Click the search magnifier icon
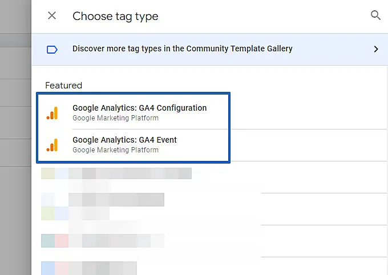 pos(375,15)
